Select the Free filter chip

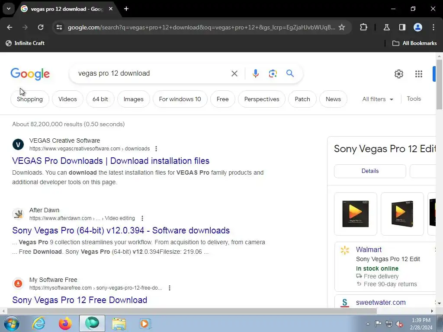[223, 99]
